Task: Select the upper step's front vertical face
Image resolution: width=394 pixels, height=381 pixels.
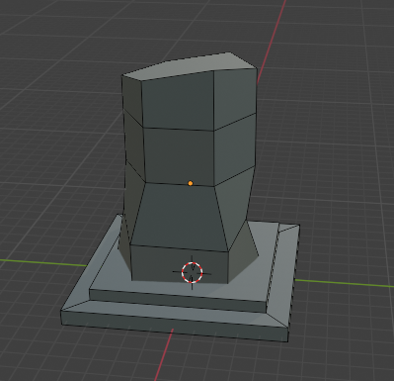Action: pos(178,301)
